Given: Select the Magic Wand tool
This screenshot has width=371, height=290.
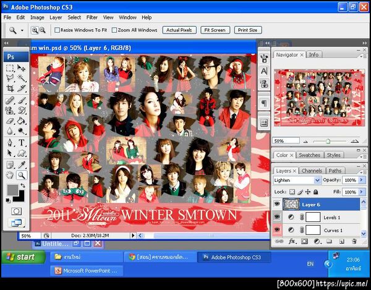Looking at the screenshot, I should (x=22, y=78).
